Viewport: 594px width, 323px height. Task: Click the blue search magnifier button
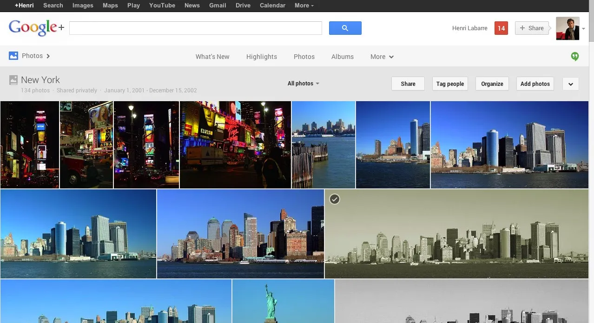click(x=345, y=28)
